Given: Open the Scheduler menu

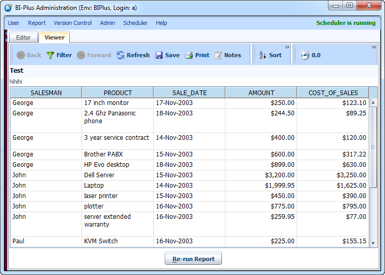Looking at the screenshot, I should tap(135, 23).
